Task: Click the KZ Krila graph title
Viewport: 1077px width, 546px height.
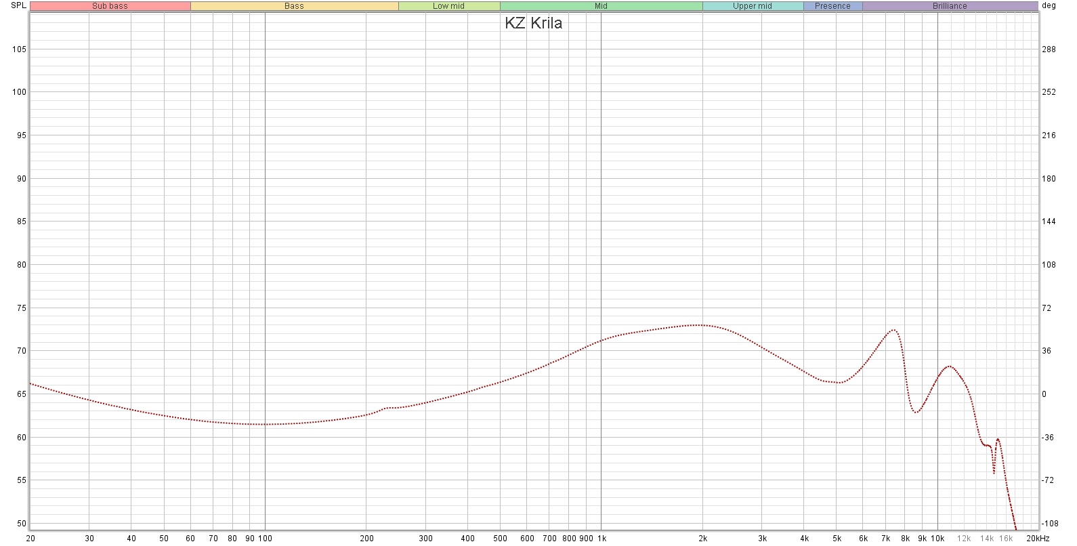Action: click(533, 23)
